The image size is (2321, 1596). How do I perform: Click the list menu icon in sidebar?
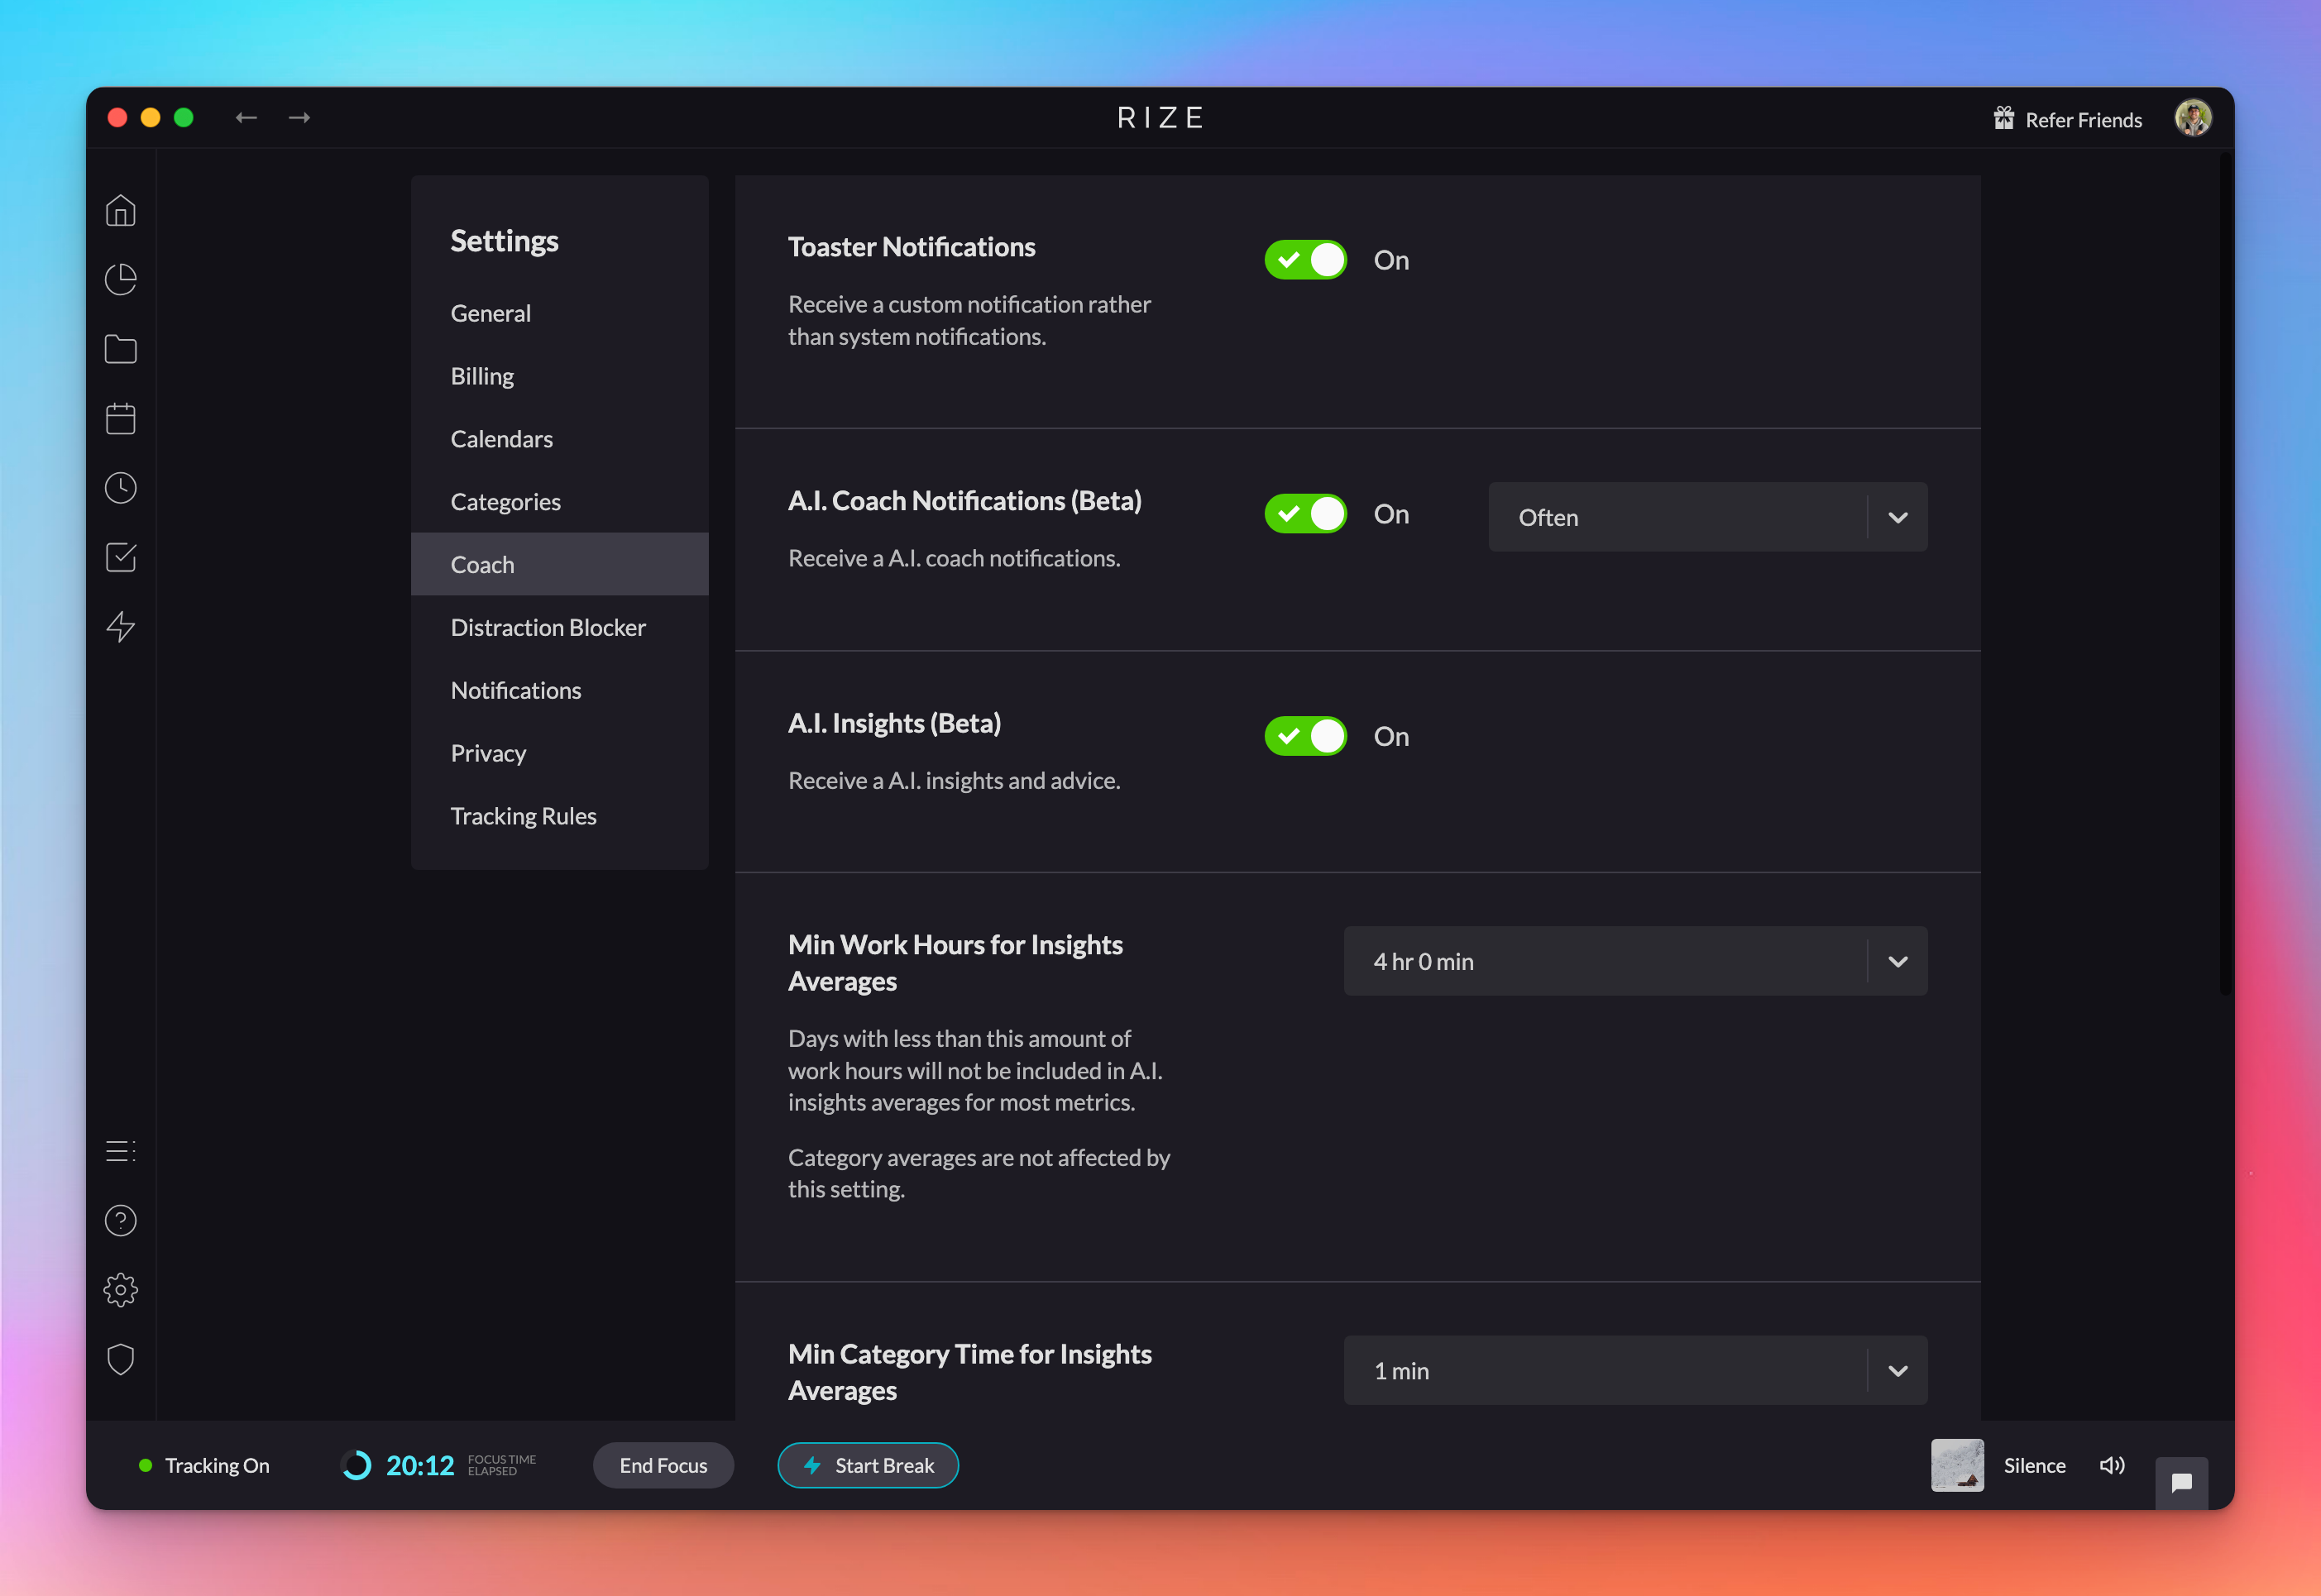pos(121,1151)
